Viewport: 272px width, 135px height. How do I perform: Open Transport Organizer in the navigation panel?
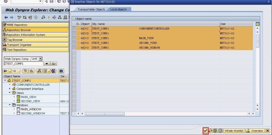point(36,45)
